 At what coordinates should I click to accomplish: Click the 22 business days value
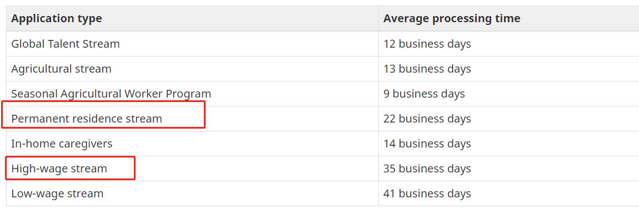tap(427, 119)
